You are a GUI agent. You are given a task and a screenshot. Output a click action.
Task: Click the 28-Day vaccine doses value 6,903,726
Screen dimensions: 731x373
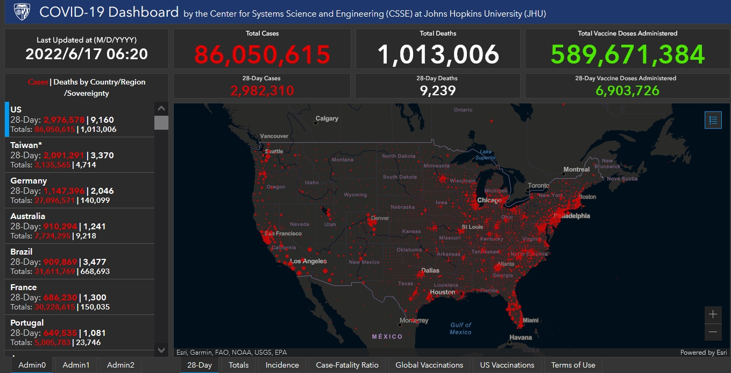(627, 90)
